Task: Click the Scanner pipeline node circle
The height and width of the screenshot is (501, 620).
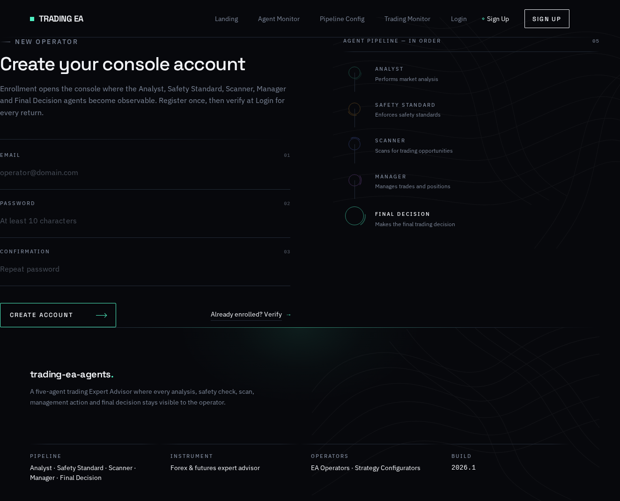Action: pos(354,144)
